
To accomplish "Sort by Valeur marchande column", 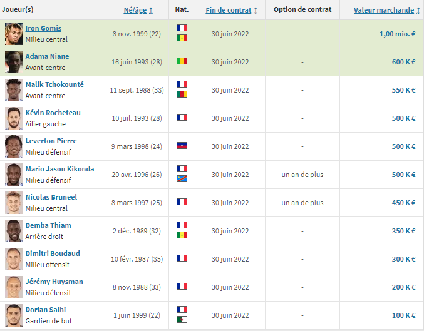I will coord(384,10).
